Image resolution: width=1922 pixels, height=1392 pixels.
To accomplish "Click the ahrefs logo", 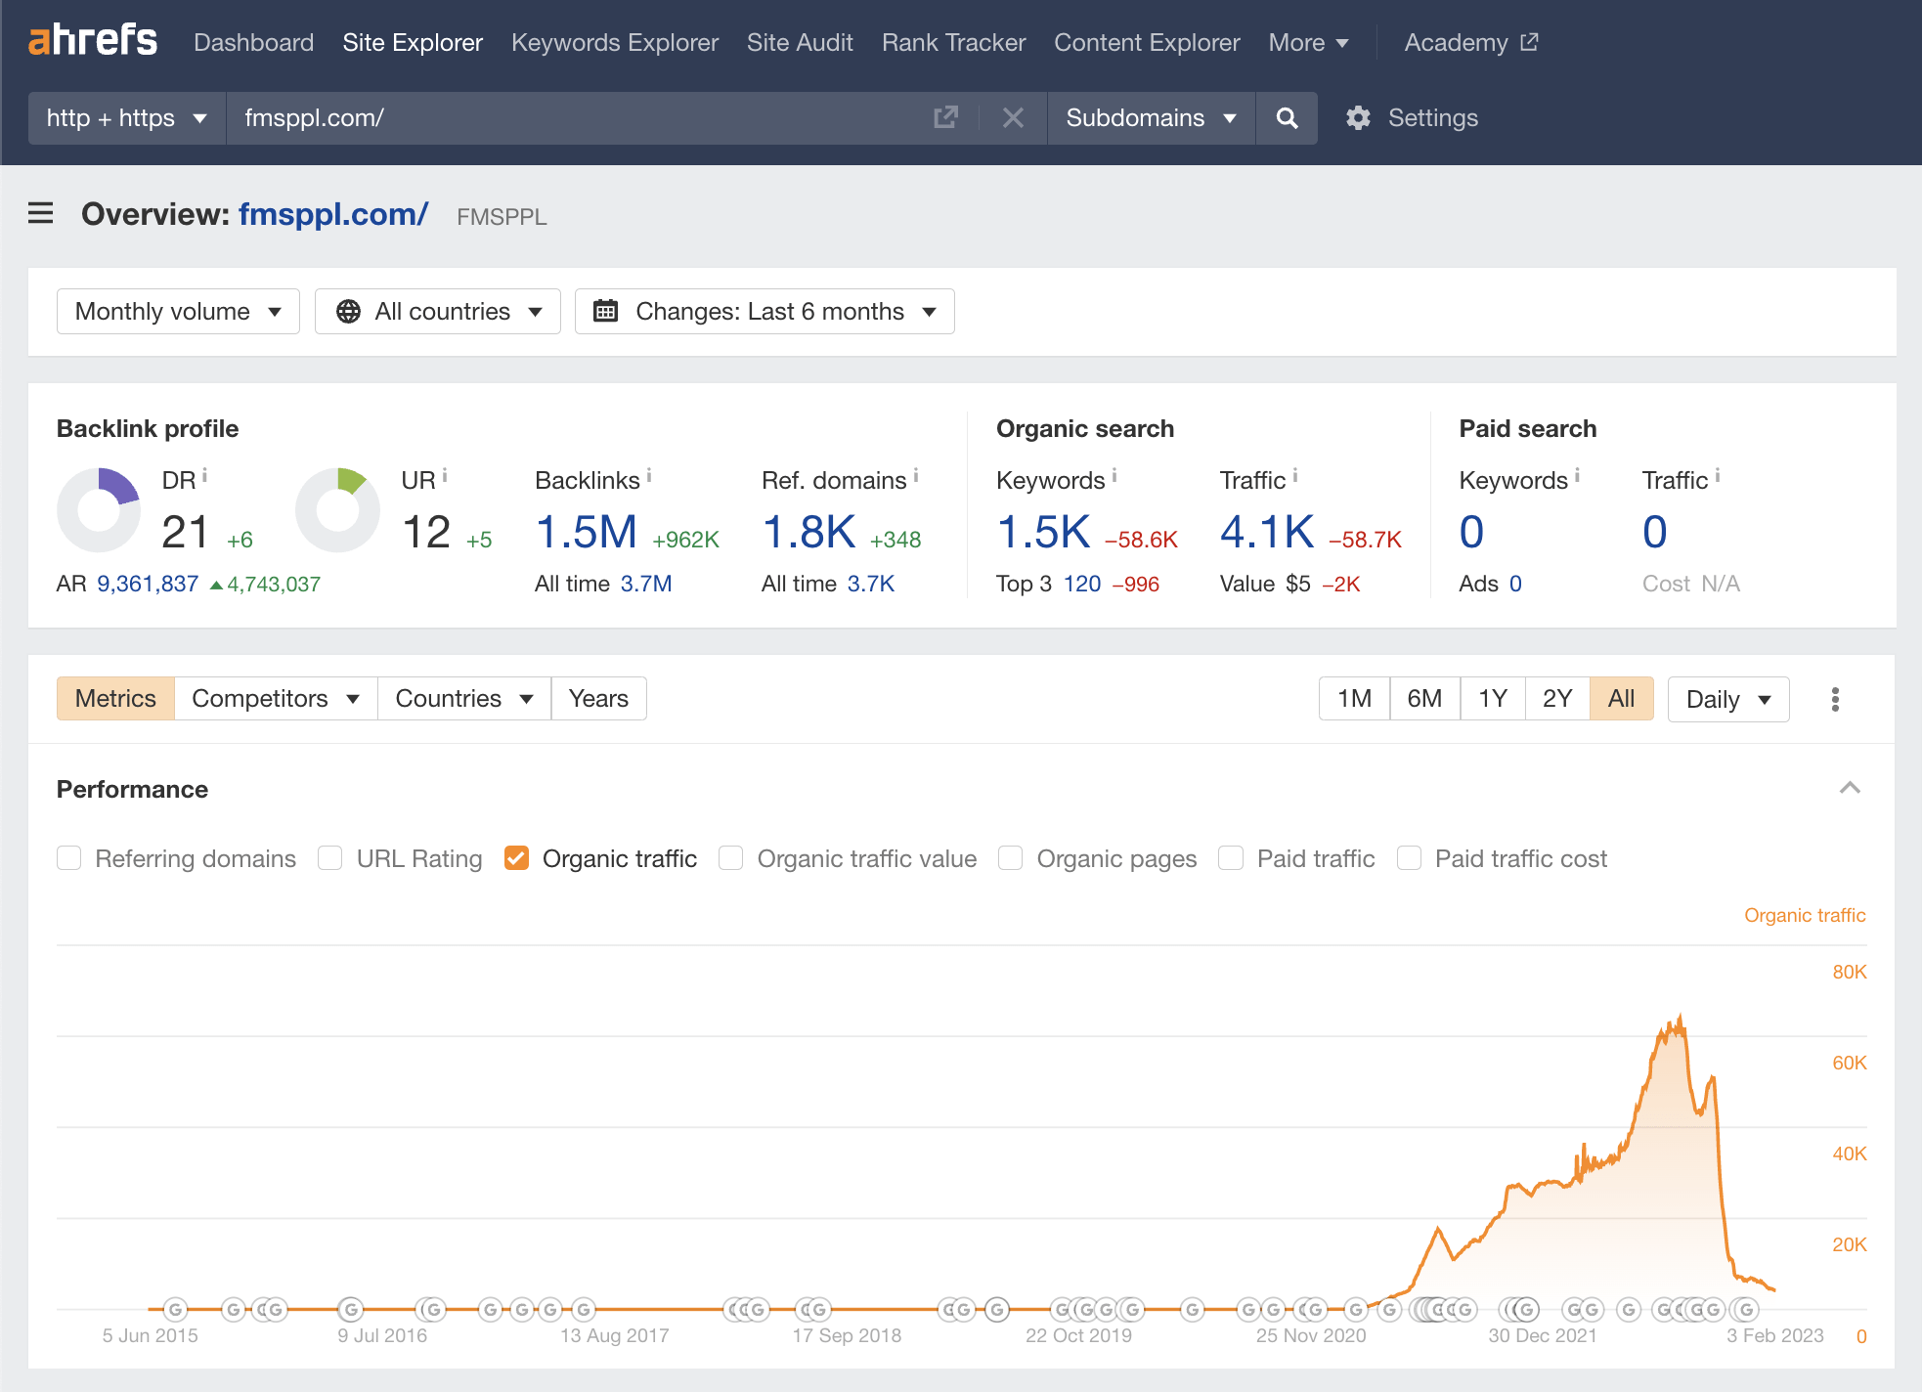I will tap(93, 41).
